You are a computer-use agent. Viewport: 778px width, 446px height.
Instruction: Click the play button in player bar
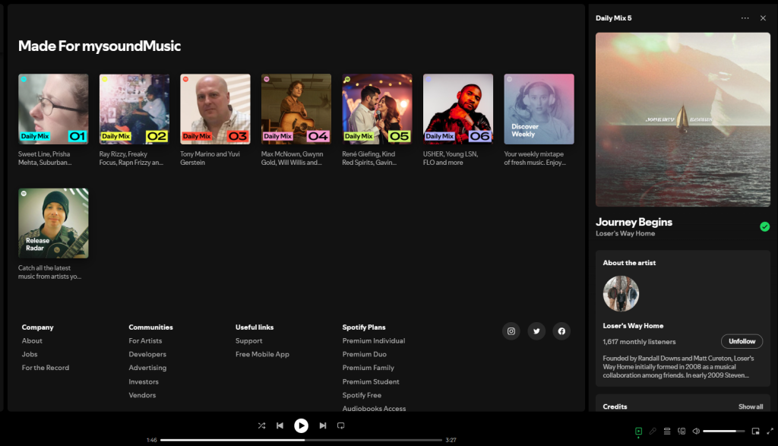301,425
